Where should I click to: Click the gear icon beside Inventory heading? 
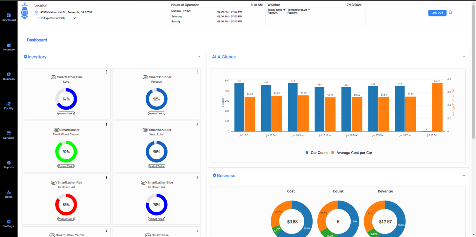(25, 57)
